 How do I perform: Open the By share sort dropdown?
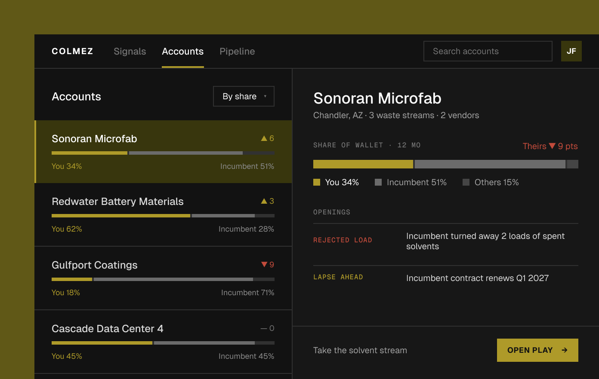[244, 96]
